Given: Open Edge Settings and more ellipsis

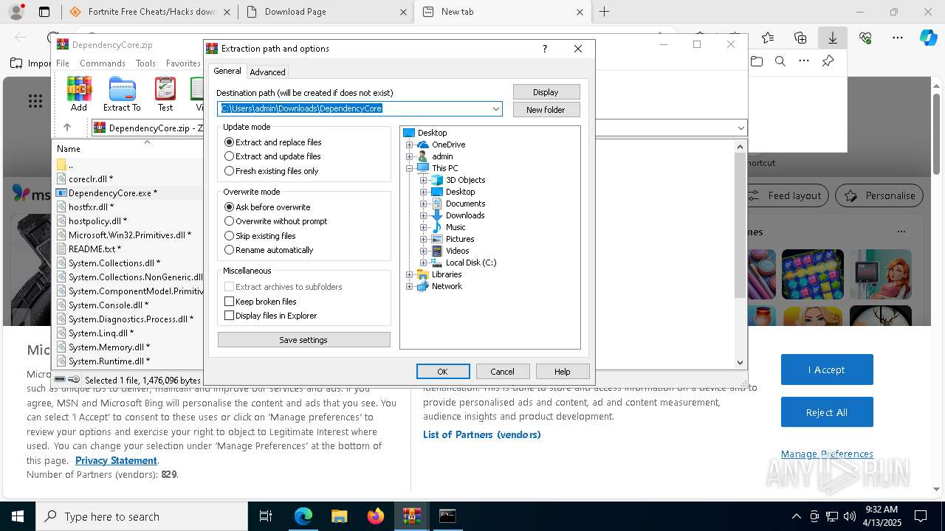Looking at the screenshot, I should 897,38.
